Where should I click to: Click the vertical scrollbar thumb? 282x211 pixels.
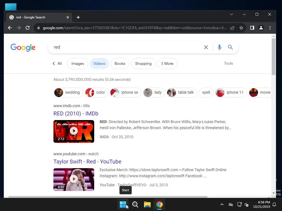click(273, 57)
